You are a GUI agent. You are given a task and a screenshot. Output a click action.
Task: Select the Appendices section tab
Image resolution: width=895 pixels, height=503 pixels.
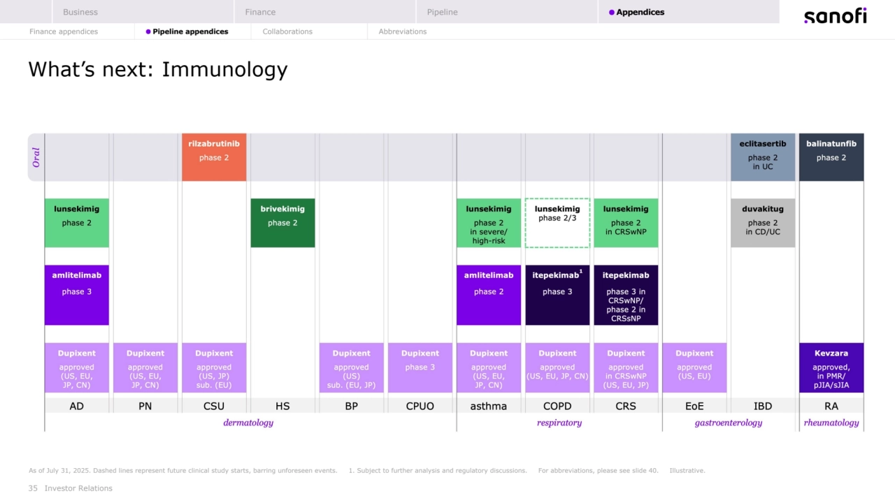[x=689, y=12]
